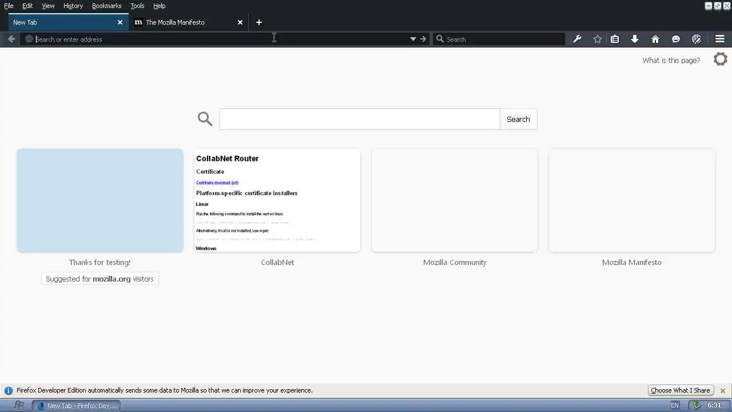Viewport: 732px width, 412px height.
Task: Click the Go arrow in address bar
Action: coord(423,39)
